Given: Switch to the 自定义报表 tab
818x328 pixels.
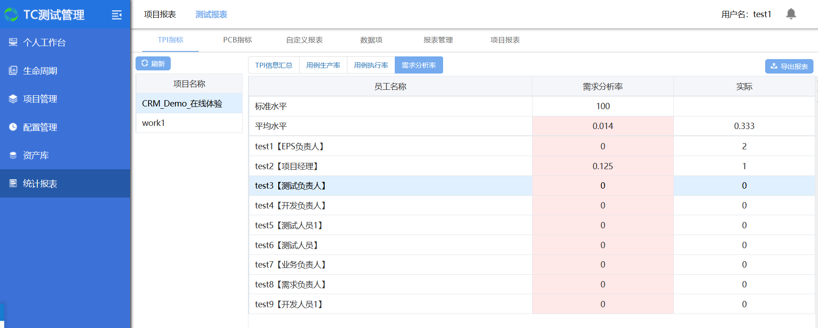Looking at the screenshot, I should (x=304, y=40).
